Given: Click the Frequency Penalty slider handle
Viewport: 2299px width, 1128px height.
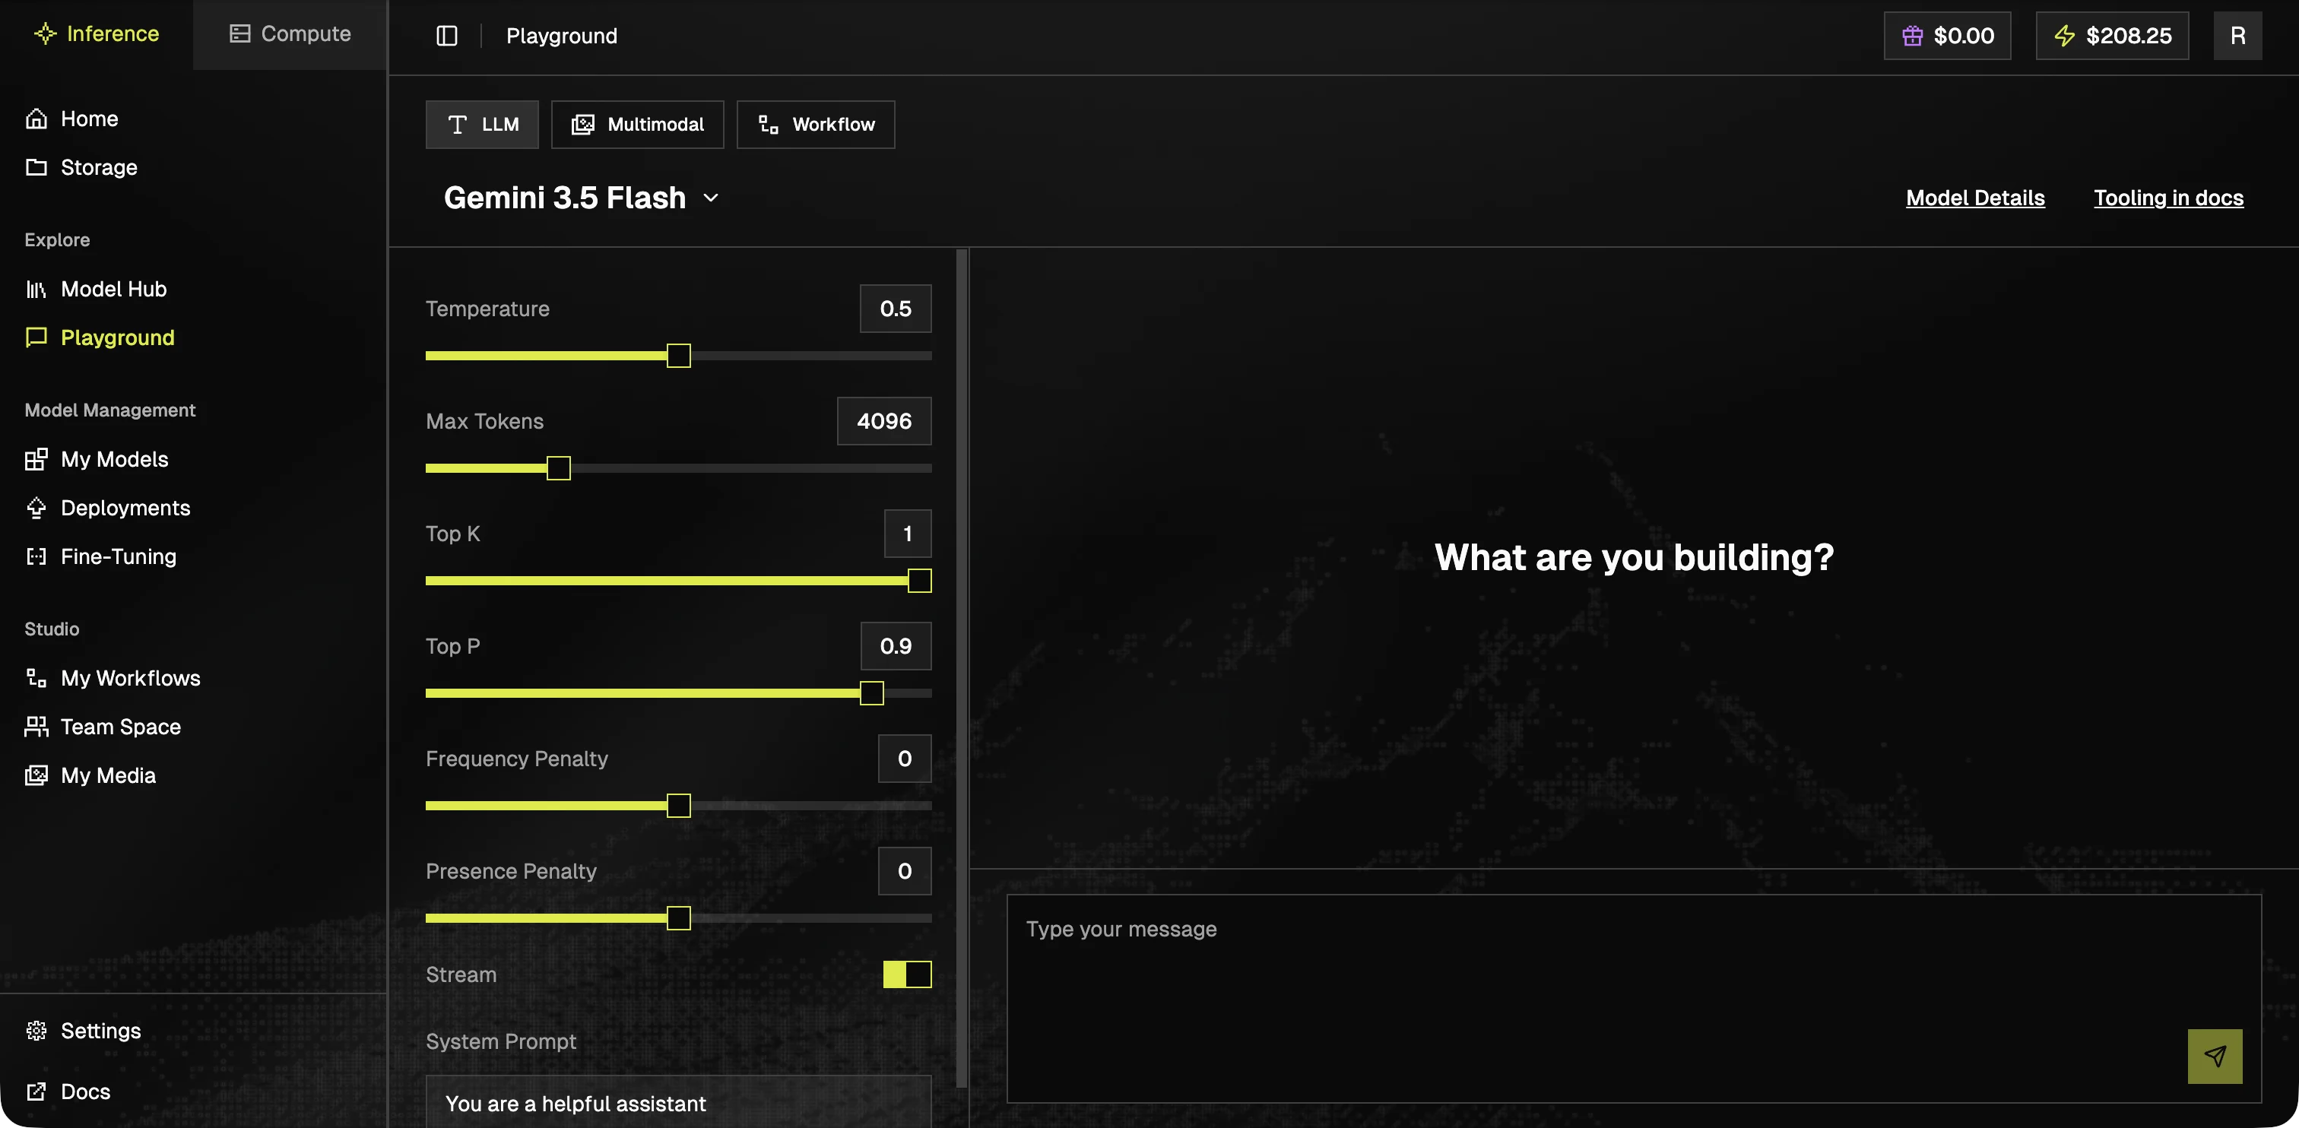Looking at the screenshot, I should (x=678, y=805).
